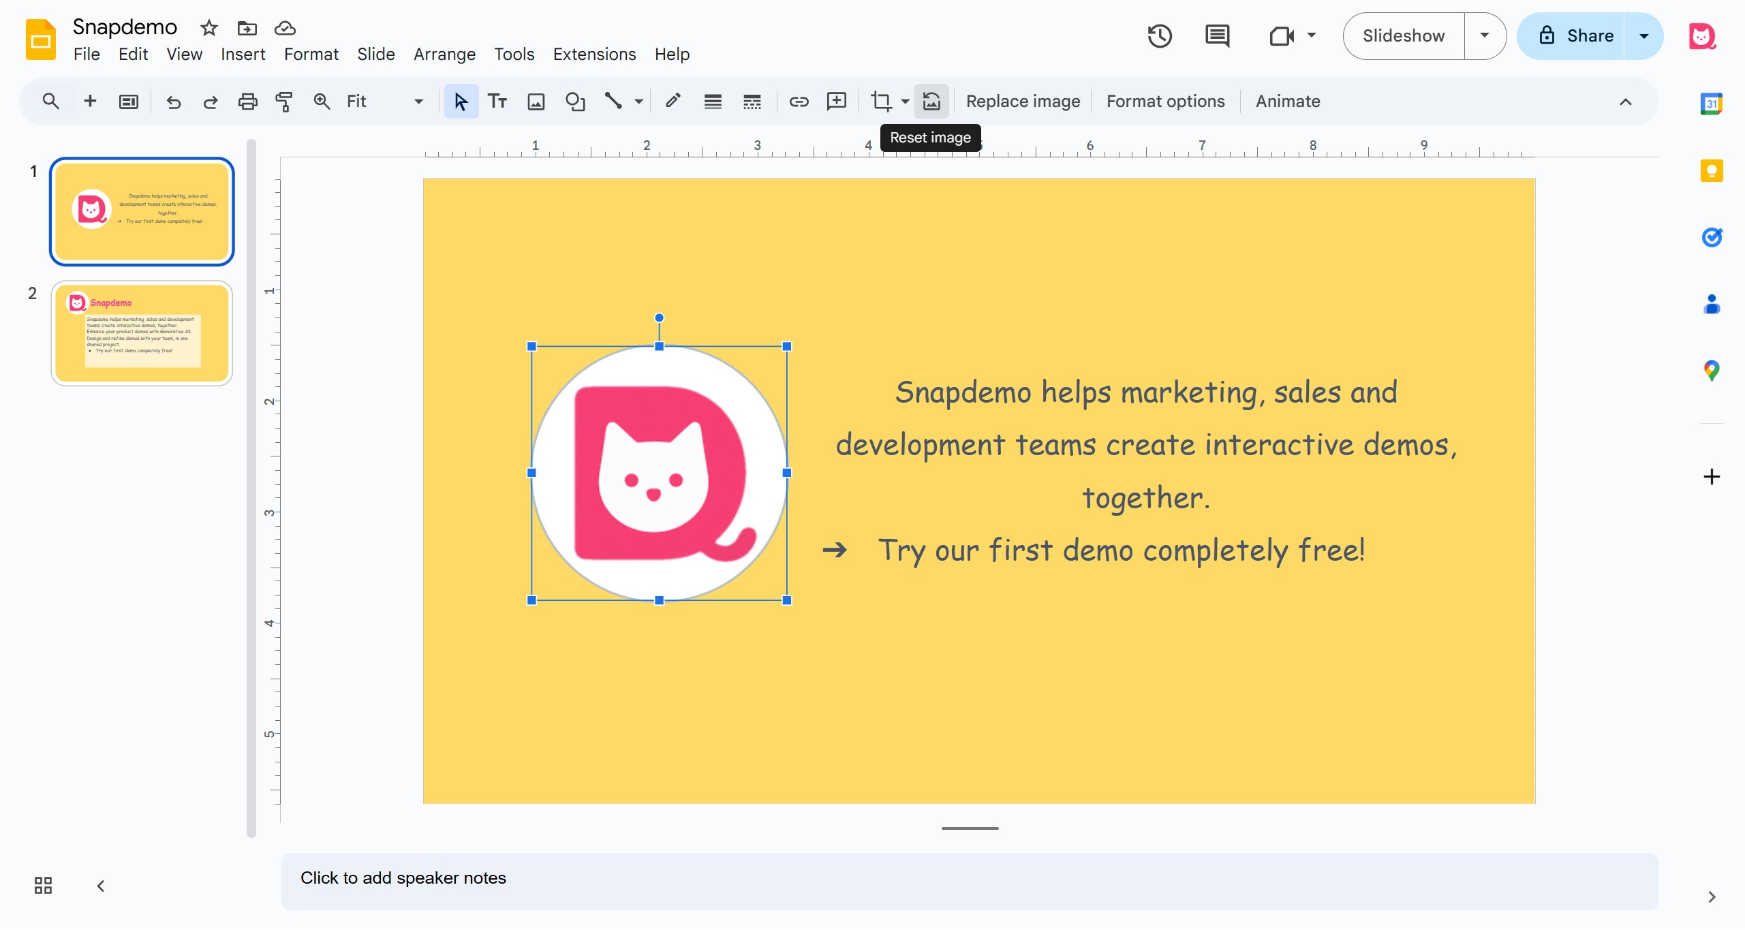Click the search menus magnifier icon
Image resolution: width=1745 pixels, height=930 pixels.
point(50,102)
